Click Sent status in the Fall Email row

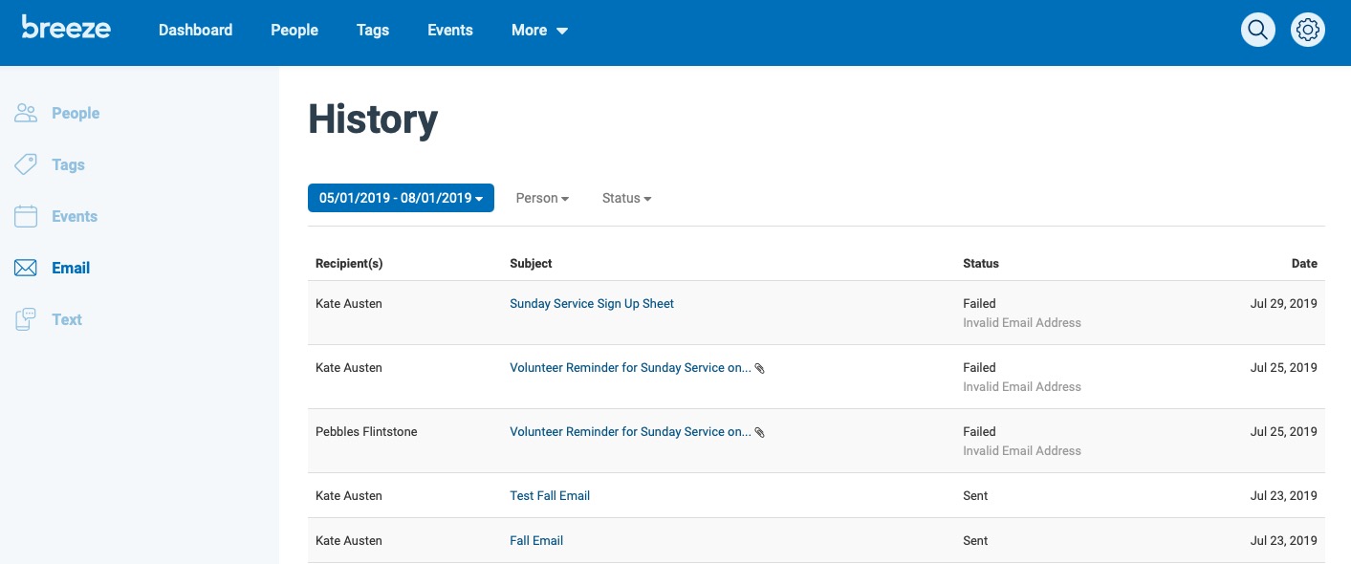click(x=975, y=541)
